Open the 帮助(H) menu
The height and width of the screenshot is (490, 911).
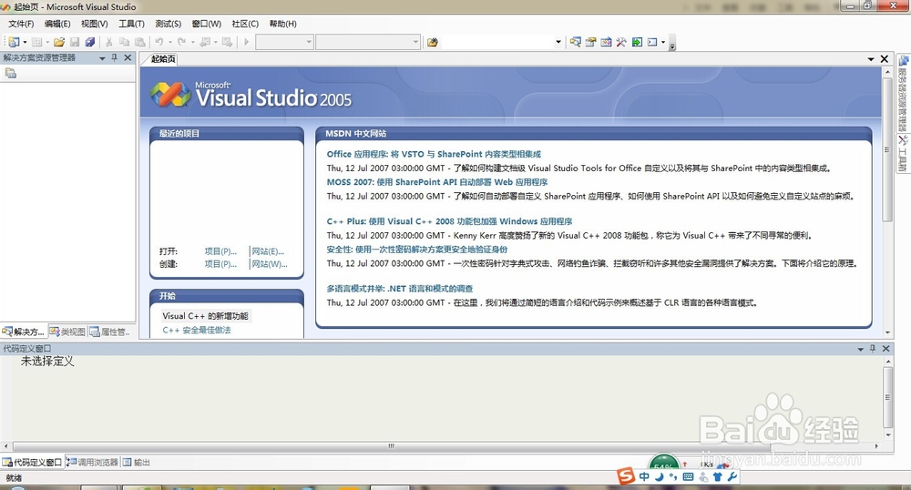click(x=282, y=24)
